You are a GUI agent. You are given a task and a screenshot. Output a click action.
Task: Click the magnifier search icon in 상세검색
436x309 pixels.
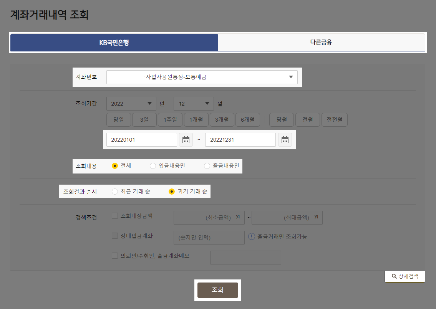(394, 276)
